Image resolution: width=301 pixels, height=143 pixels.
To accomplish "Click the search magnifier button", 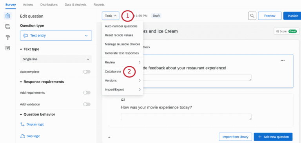I will click(252, 16).
